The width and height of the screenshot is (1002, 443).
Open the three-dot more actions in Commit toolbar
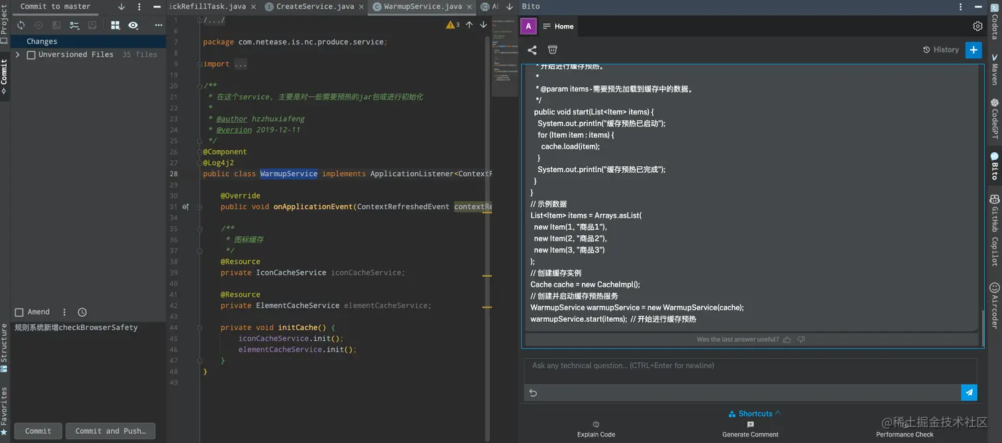[x=158, y=25]
